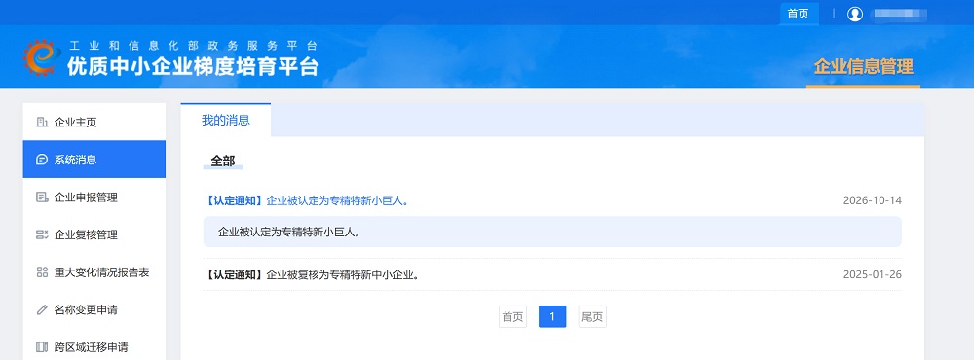This screenshot has height=360, width=974.
Task: Select the 全部 message filter
Action: [x=223, y=162]
